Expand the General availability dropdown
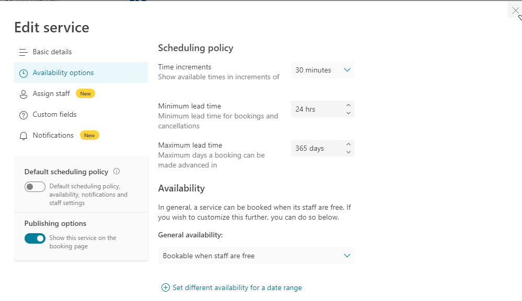522x301 pixels. point(257,256)
